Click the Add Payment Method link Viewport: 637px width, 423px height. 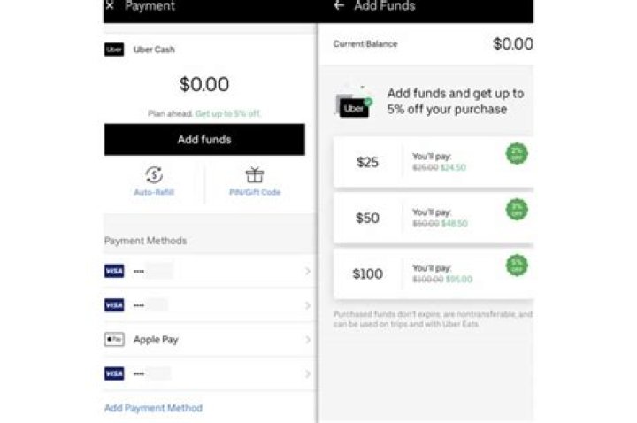click(x=153, y=408)
